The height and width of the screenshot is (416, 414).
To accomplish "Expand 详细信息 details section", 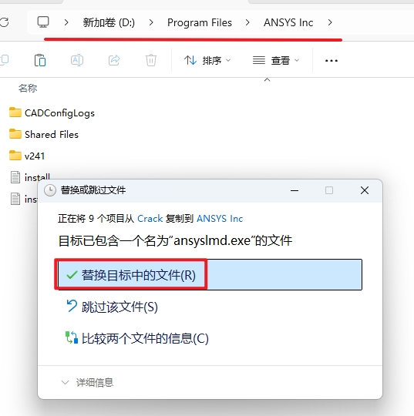I will tap(87, 383).
